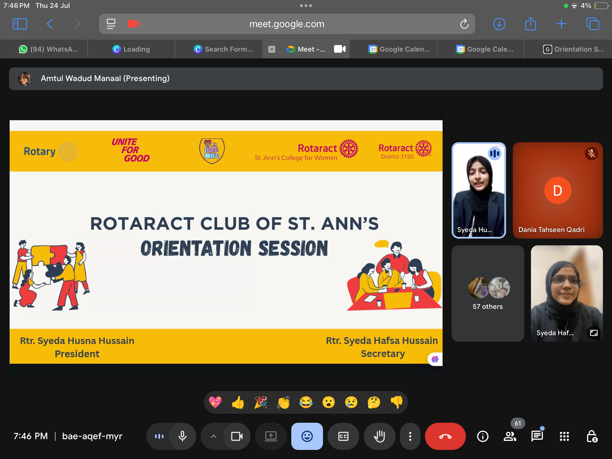Send the thumbs up reaction

[x=238, y=402]
